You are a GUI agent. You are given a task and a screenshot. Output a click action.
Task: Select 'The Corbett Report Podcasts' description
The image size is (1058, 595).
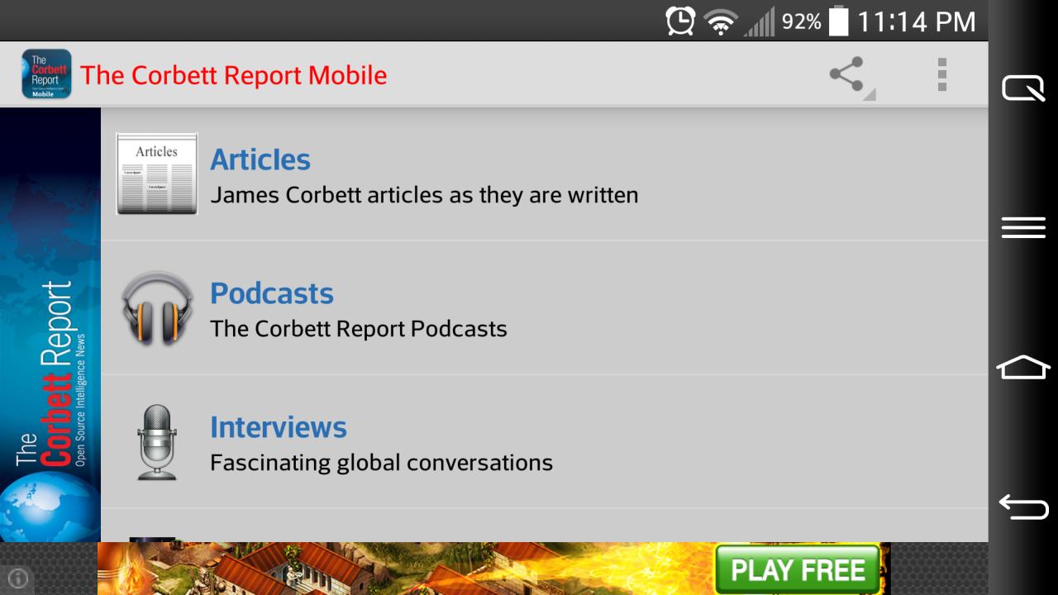point(359,329)
